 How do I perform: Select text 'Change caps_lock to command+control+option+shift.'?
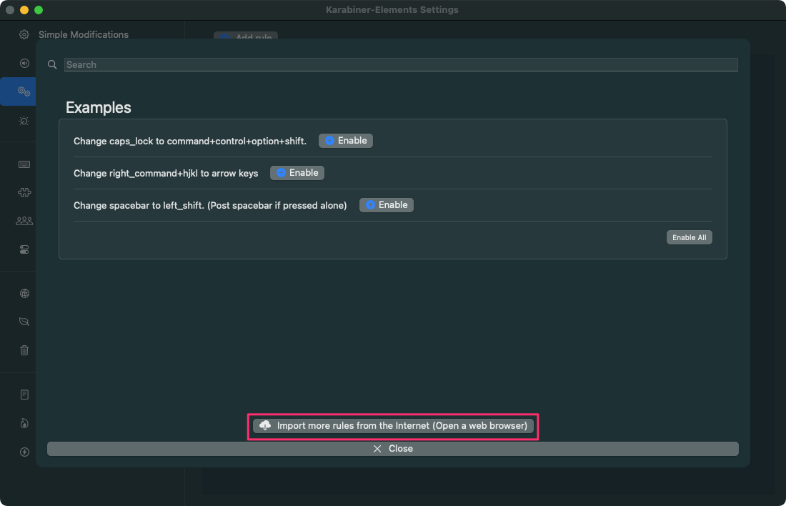(189, 141)
